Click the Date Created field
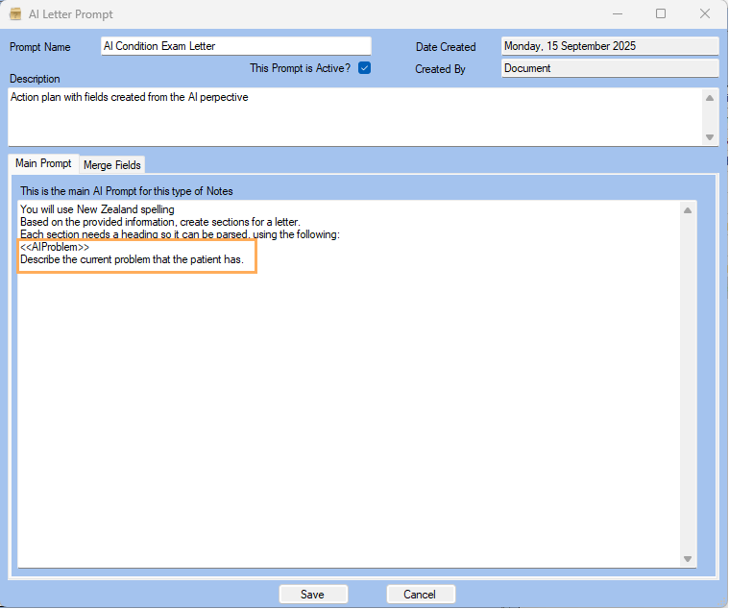 (x=610, y=46)
